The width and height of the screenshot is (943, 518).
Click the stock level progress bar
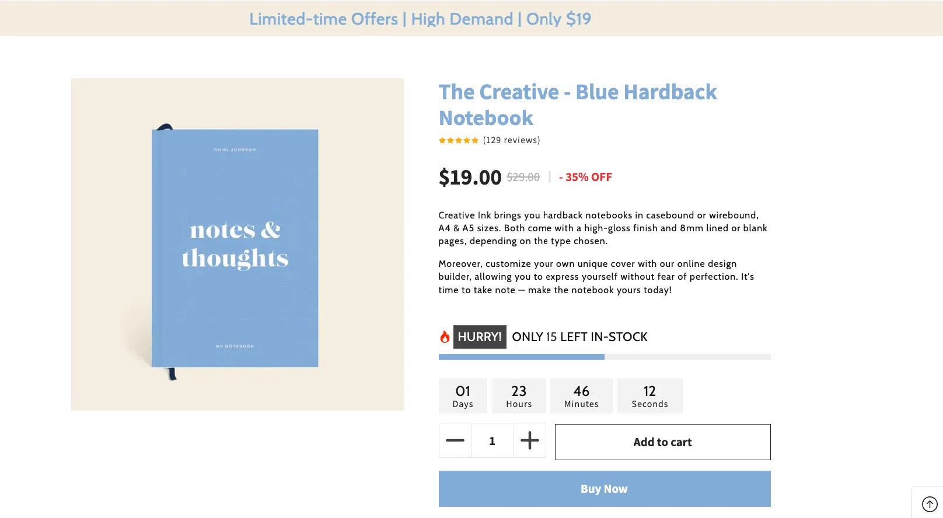(x=604, y=357)
